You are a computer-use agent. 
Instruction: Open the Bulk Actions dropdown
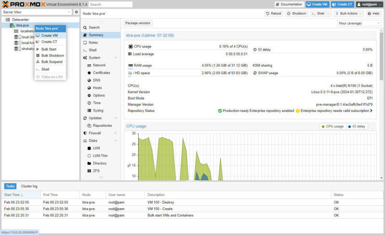pos(348,13)
